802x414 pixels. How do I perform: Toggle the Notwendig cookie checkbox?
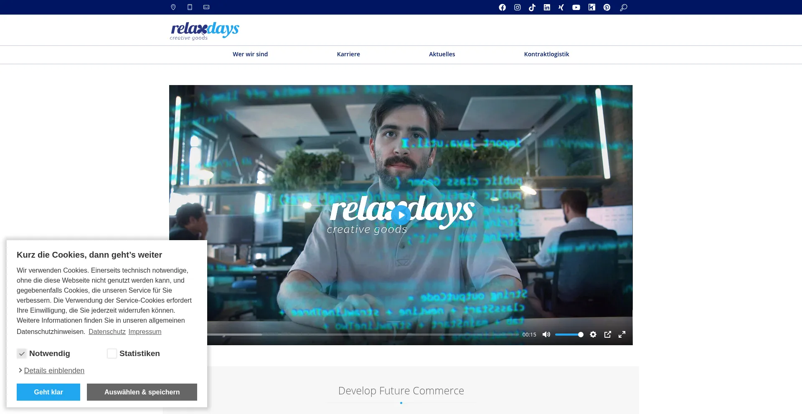point(22,354)
